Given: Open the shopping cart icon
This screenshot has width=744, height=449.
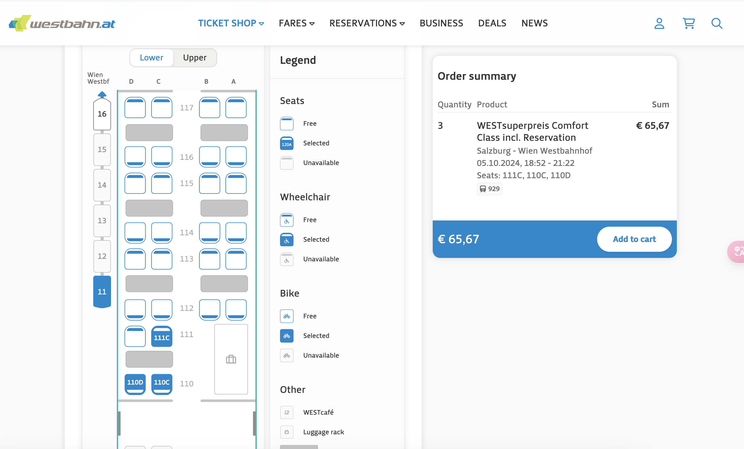Looking at the screenshot, I should (688, 23).
